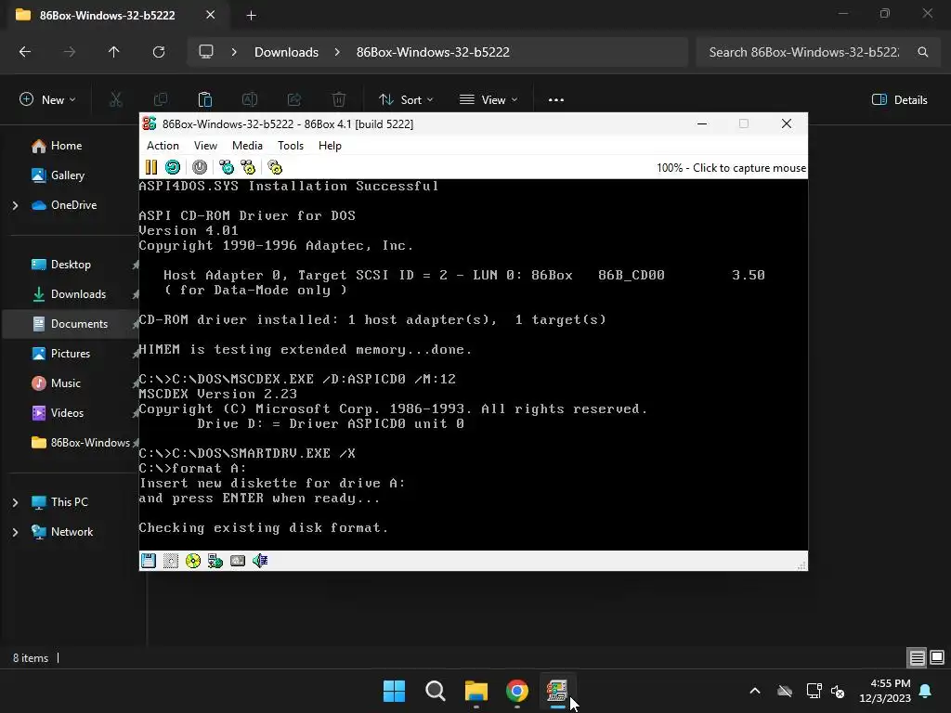Open taskbar Search

pos(435,691)
